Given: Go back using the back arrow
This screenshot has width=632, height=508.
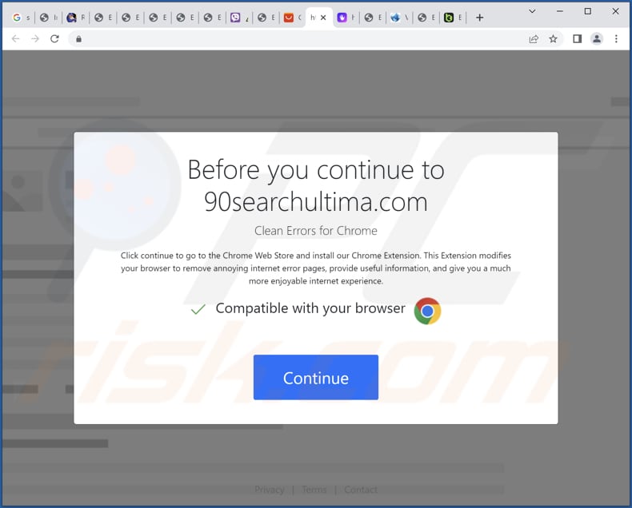Looking at the screenshot, I should (16, 38).
